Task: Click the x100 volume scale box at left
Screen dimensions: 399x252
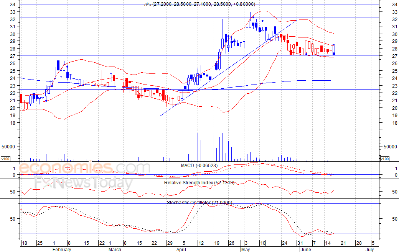Action: (5, 159)
